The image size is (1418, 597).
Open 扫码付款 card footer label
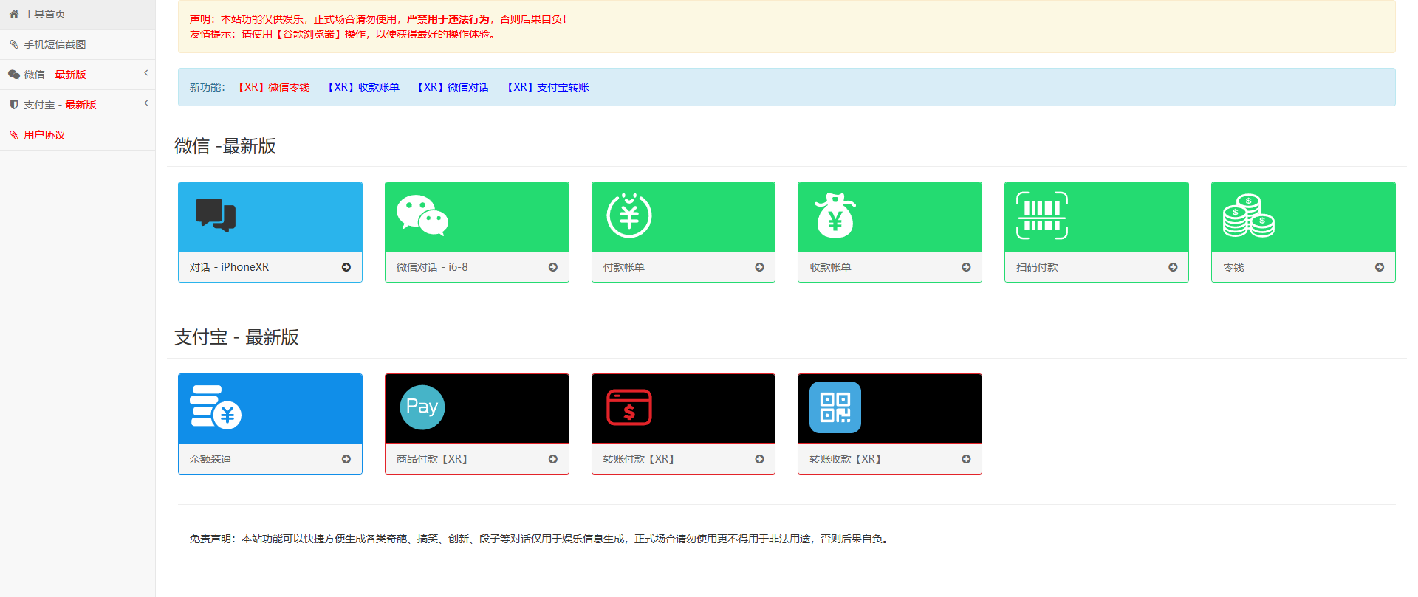tap(1038, 267)
